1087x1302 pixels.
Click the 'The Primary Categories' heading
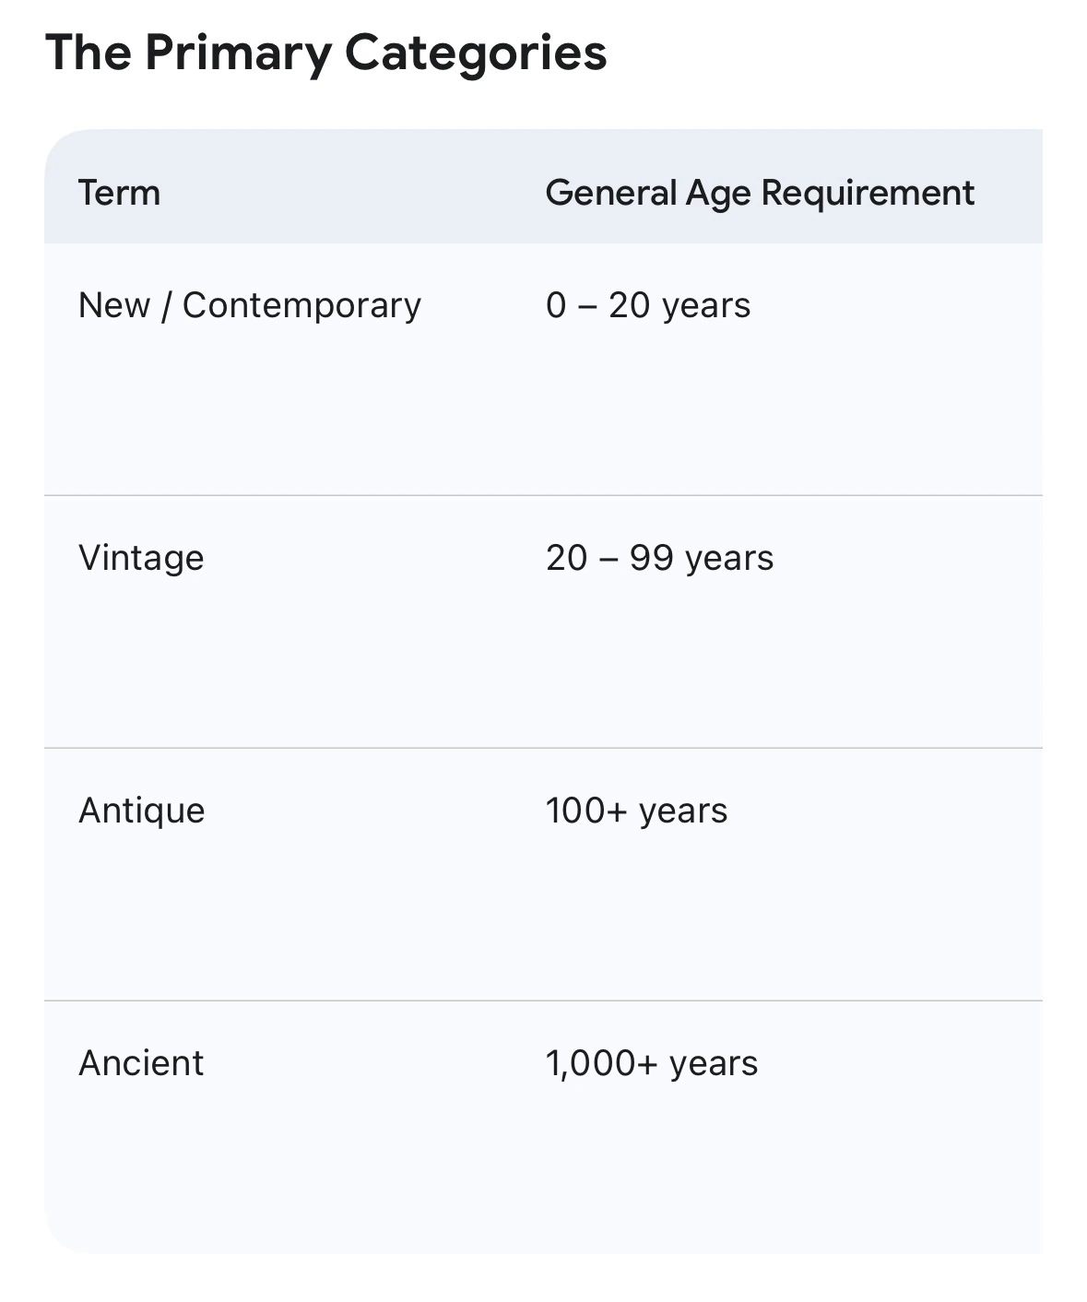(x=326, y=53)
